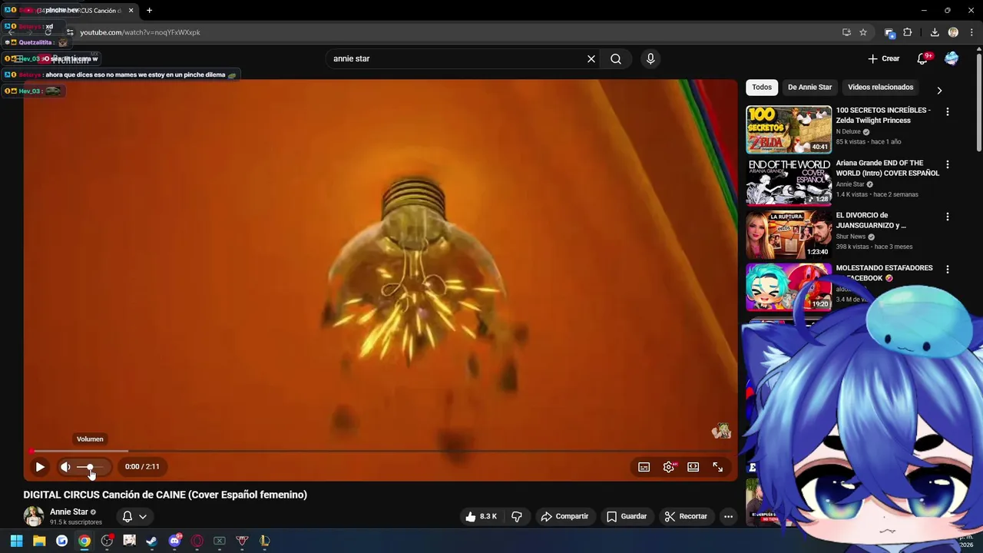The image size is (983, 553).
Task: Submit search with magnifier icon
Action: 616,58
